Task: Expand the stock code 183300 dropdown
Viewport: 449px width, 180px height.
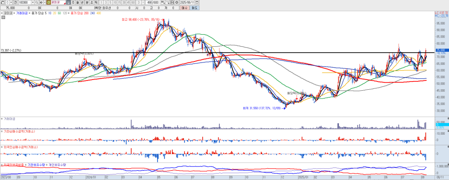Action: (x=33, y=2)
